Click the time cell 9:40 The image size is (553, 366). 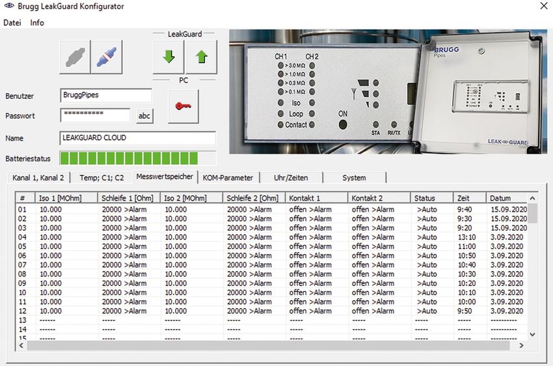(x=465, y=210)
